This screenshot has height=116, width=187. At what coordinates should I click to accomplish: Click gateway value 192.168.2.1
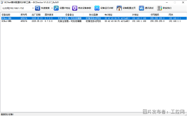(x=175, y=18)
